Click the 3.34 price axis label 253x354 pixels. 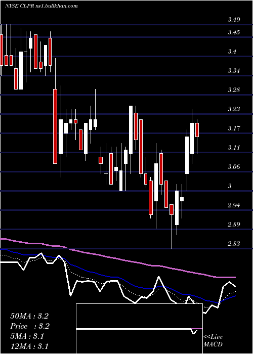coord(234,71)
